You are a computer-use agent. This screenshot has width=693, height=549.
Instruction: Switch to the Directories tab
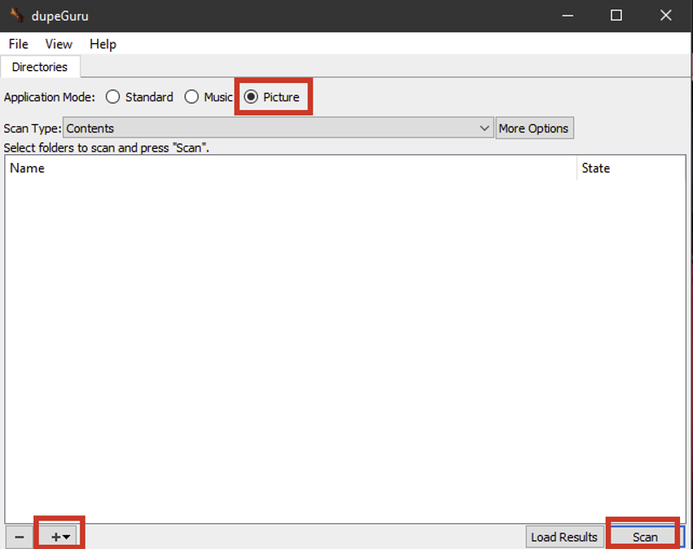(x=40, y=67)
